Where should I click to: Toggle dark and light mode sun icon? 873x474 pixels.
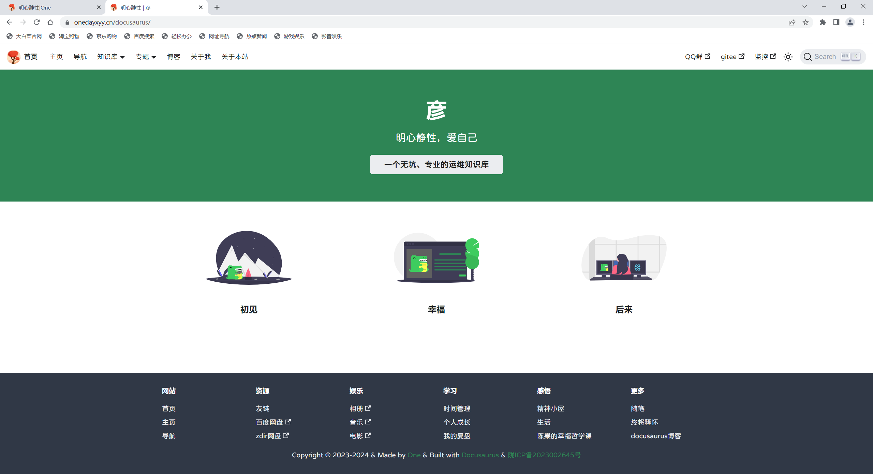788,57
